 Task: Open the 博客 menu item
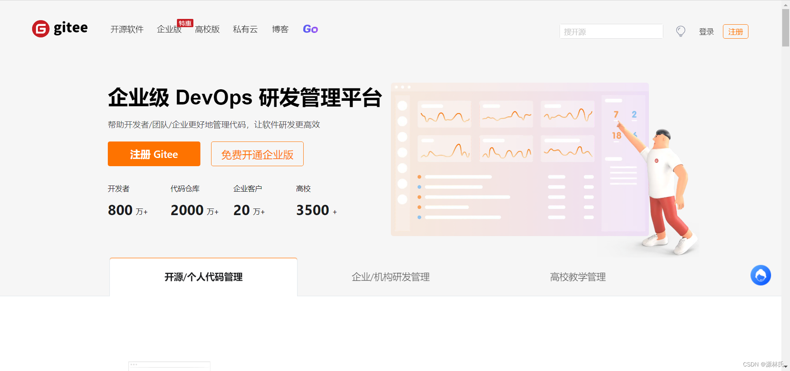pyautogui.click(x=280, y=29)
